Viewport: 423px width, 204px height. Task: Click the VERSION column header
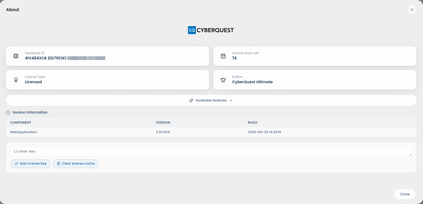point(163,123)
